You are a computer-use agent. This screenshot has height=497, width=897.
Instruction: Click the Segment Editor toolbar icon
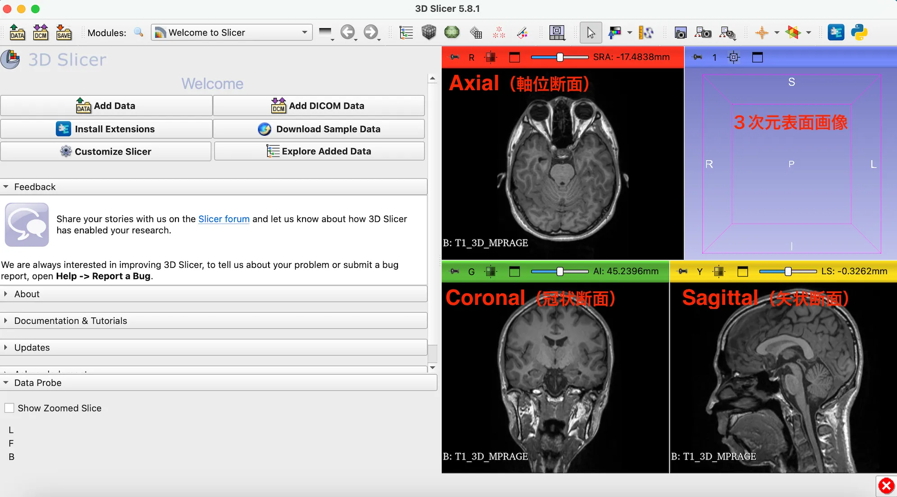(x=522, y=32)
